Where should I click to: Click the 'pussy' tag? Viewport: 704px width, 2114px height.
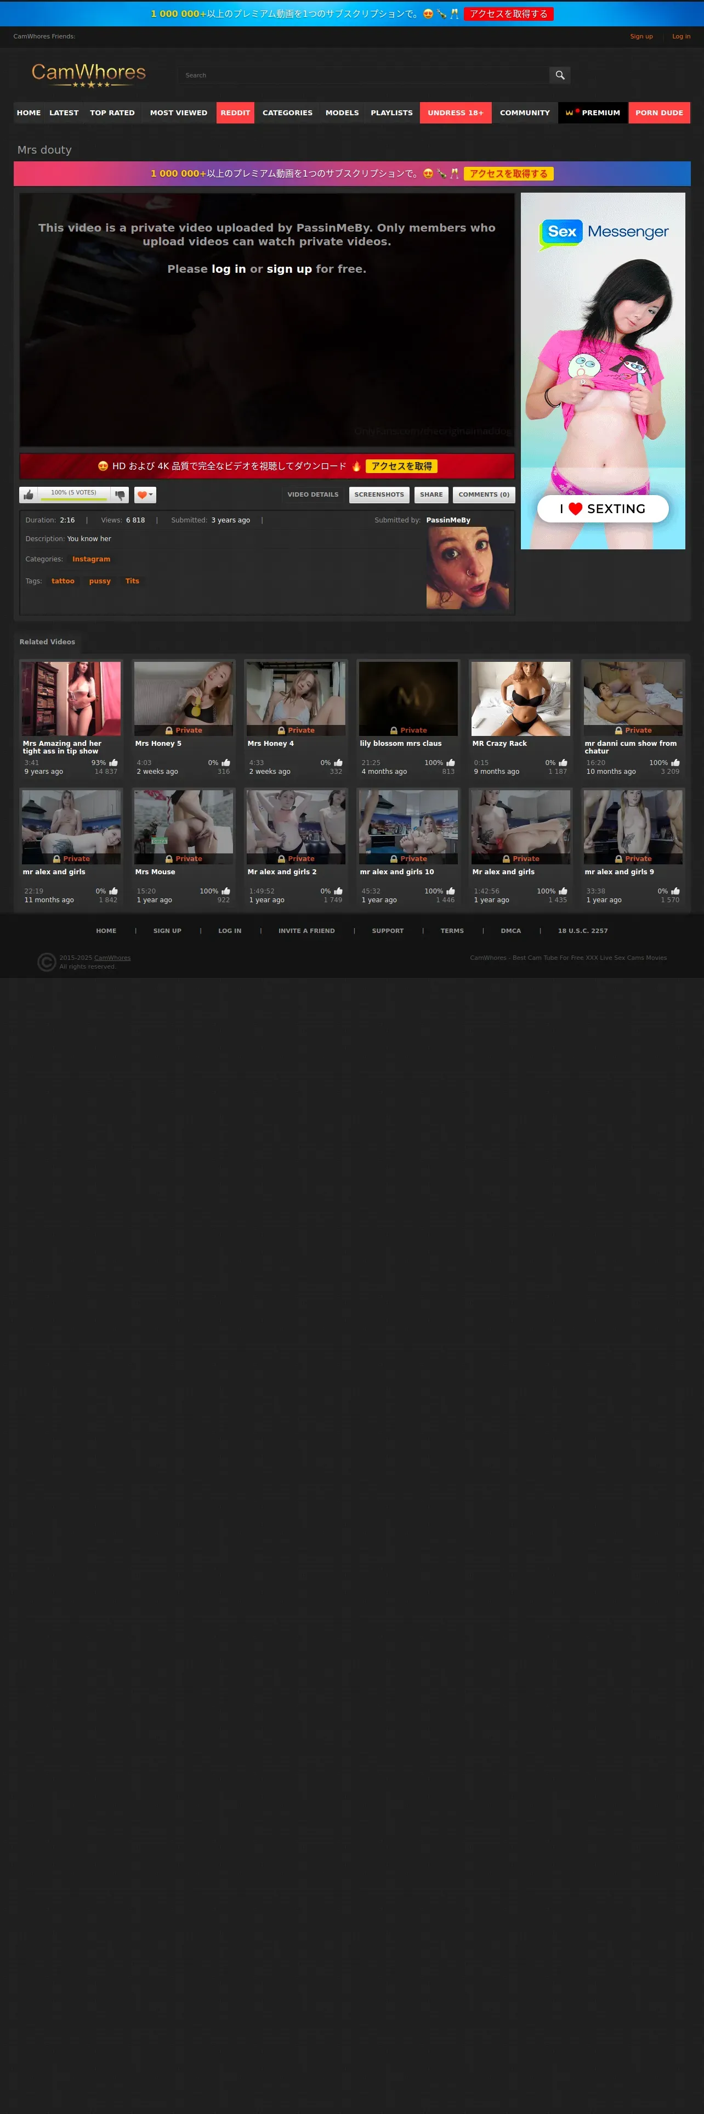tap(100, 581)
